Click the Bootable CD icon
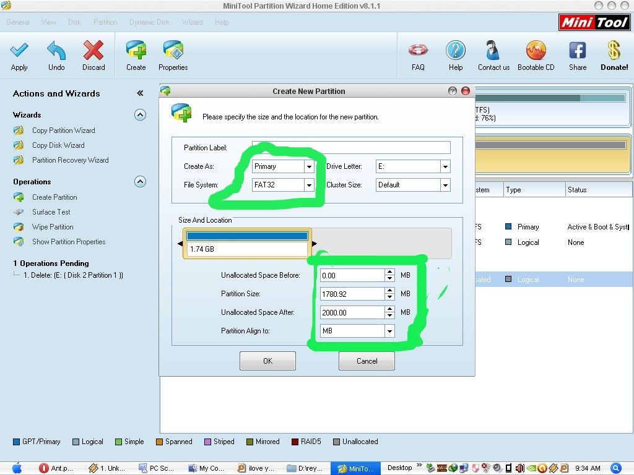The width and height of the screenshot is (634, 475). (x=536, y=51)
